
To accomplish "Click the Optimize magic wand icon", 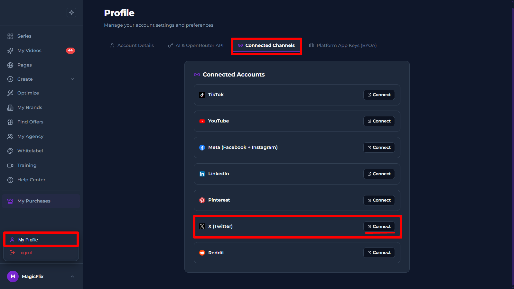I will pos(10,93).
